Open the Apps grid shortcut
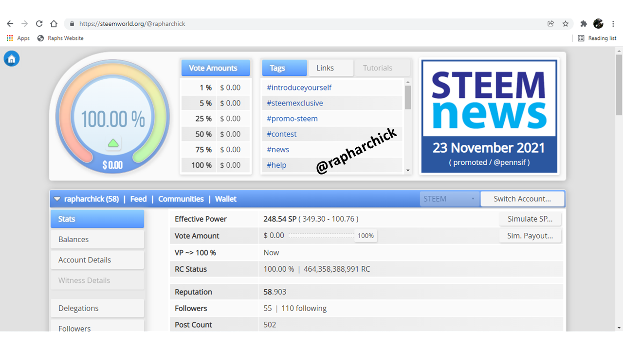623x350 pixels. click(x=18, y=38)
